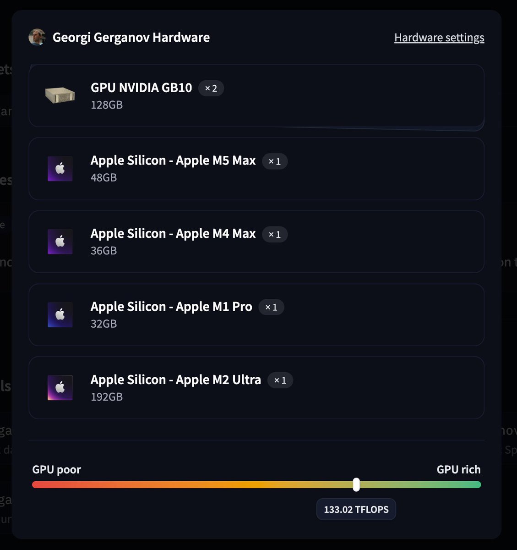Click the Georgi Gerganov Hardware title
The image size is (517, 550).
[x=131, y=38]
